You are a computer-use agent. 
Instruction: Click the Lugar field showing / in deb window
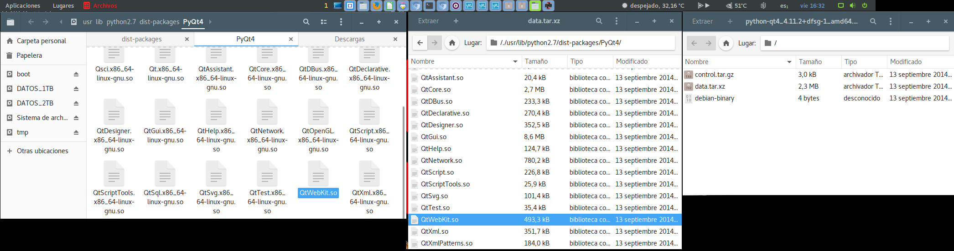coord(855,43)
